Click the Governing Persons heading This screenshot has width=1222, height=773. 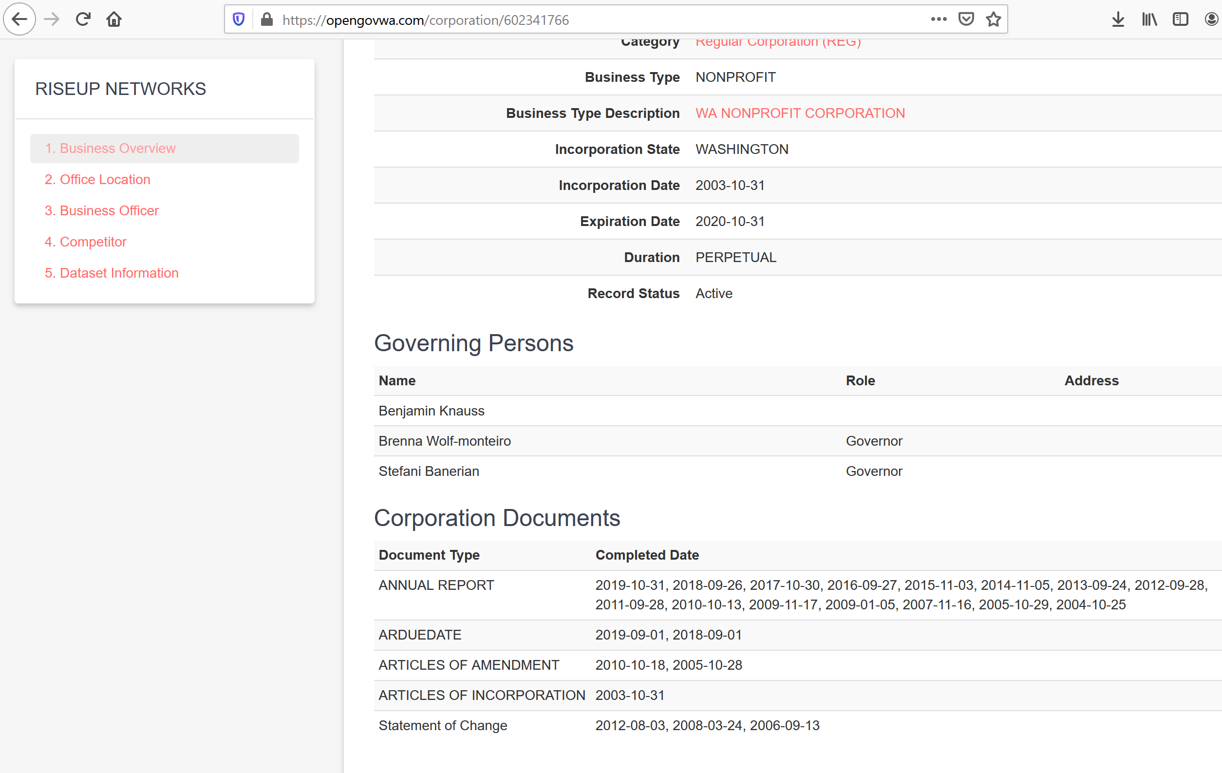(x=473, y=343)
